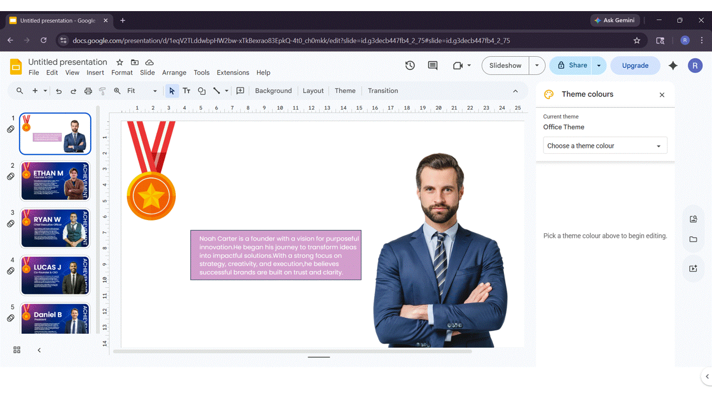Open version history via clock icon

(410, 65)
